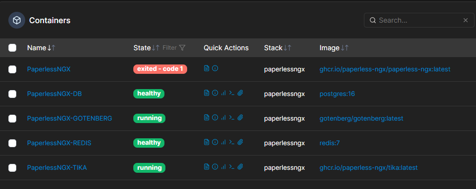Open logs icon for PaperlessNGX container
Viewport: 476px width, 189px height.
pyautogui.click(x=206, y=68)
